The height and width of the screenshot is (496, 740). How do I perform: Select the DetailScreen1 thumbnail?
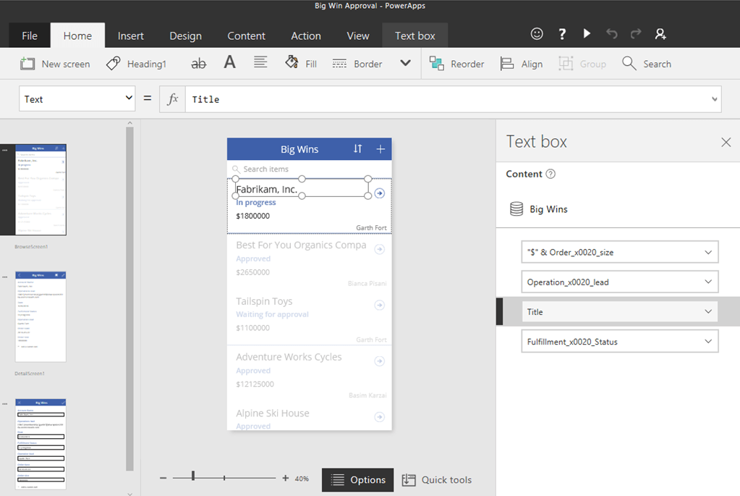pyautogui.click(x=41, y=316)
